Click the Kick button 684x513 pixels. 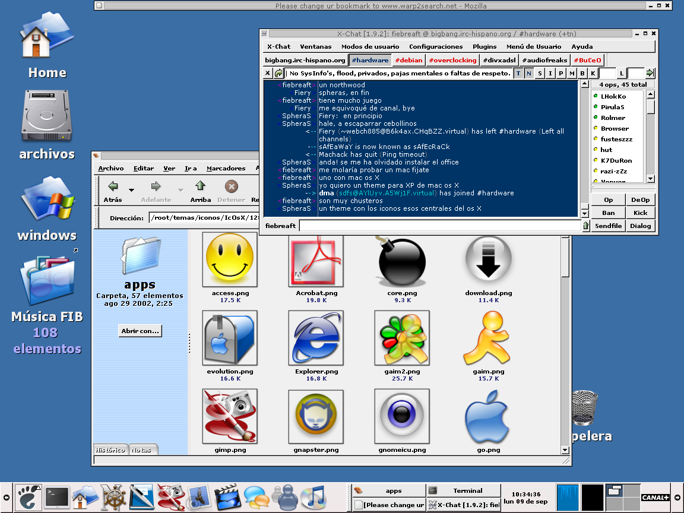click(x=641, y=213)
